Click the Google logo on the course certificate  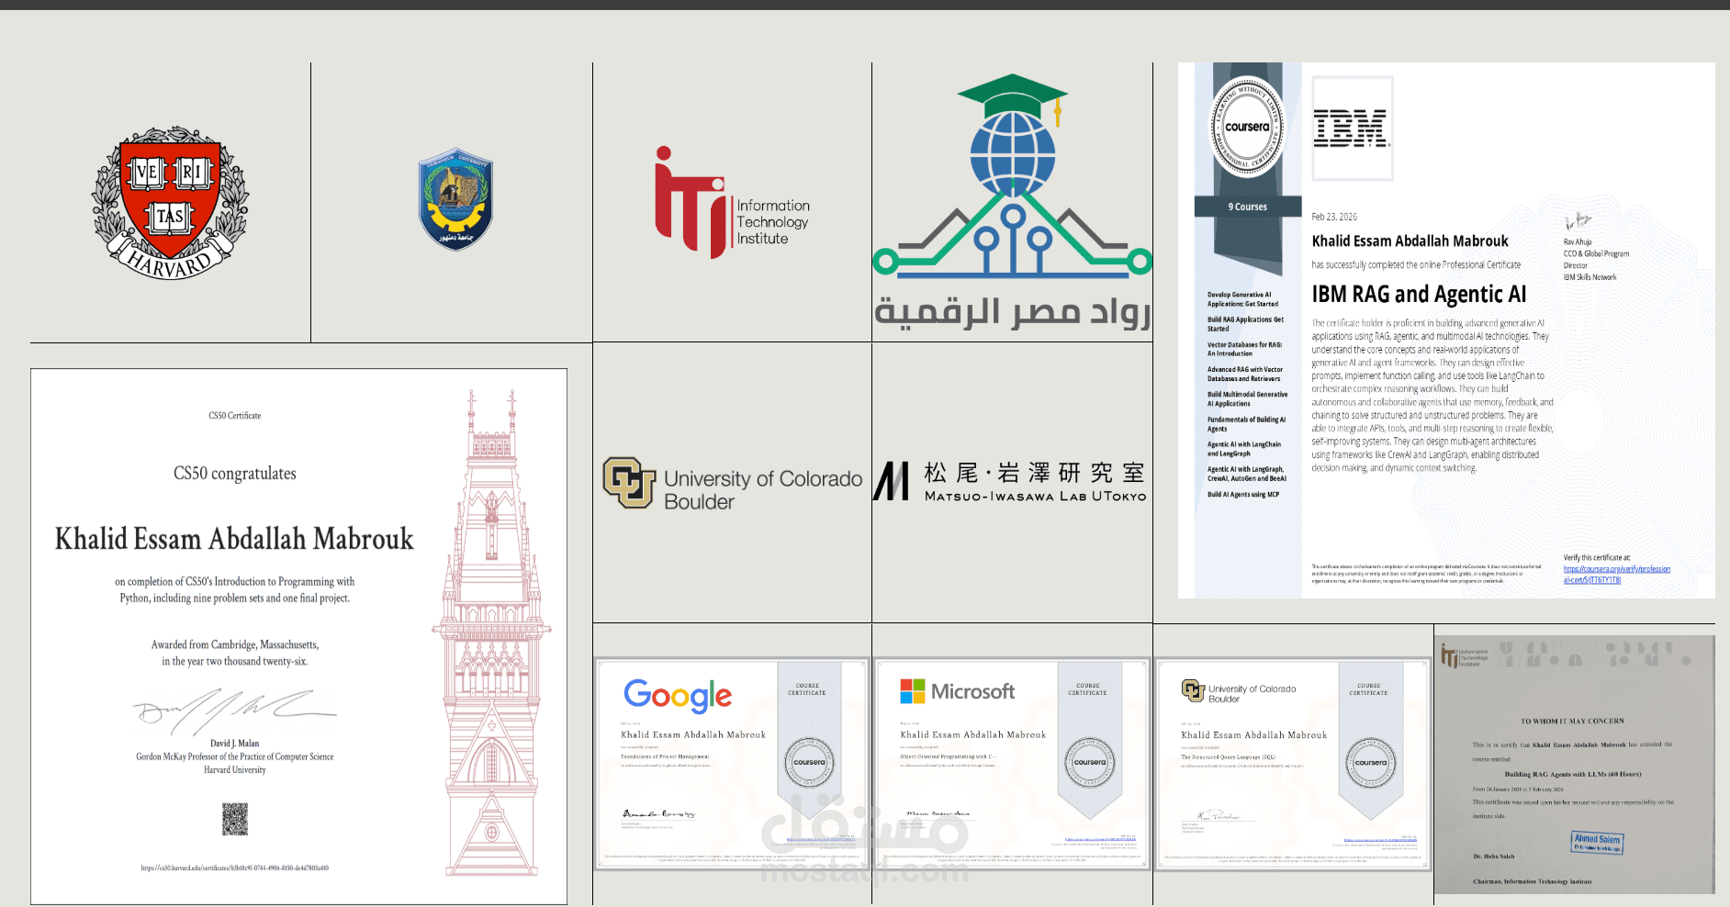678,696
